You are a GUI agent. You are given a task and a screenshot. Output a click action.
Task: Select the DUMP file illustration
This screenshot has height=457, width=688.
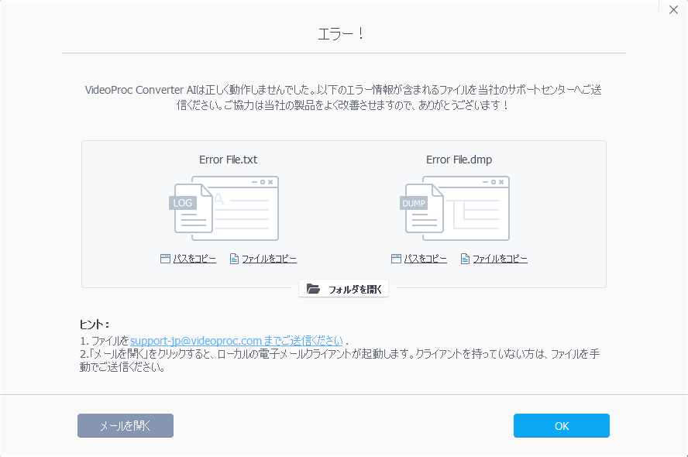[457, 208]
